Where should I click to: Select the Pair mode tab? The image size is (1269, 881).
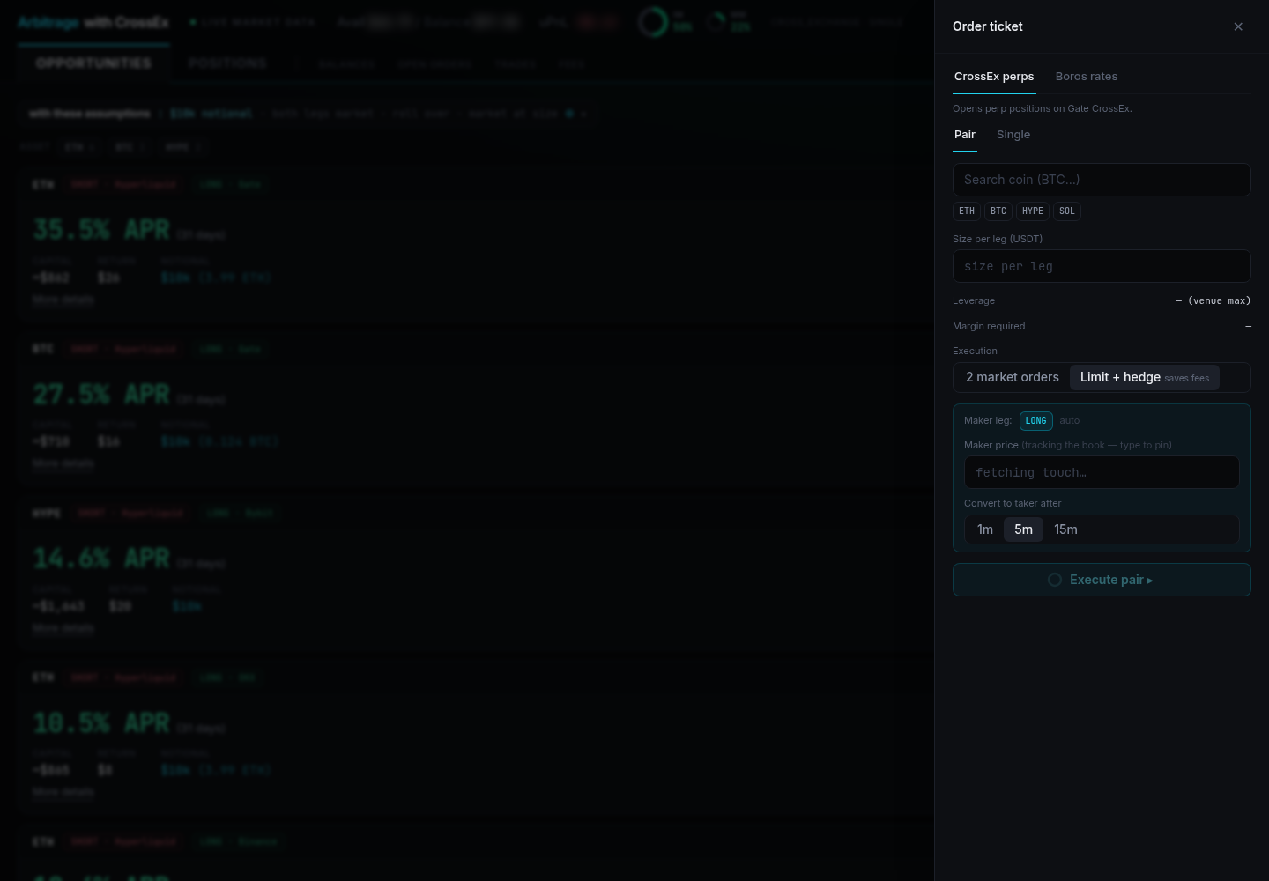pos(965,135)
